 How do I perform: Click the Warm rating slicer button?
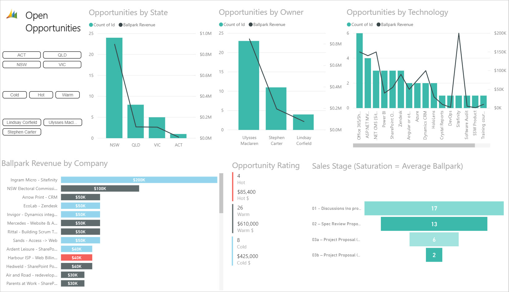click(67, 95)
